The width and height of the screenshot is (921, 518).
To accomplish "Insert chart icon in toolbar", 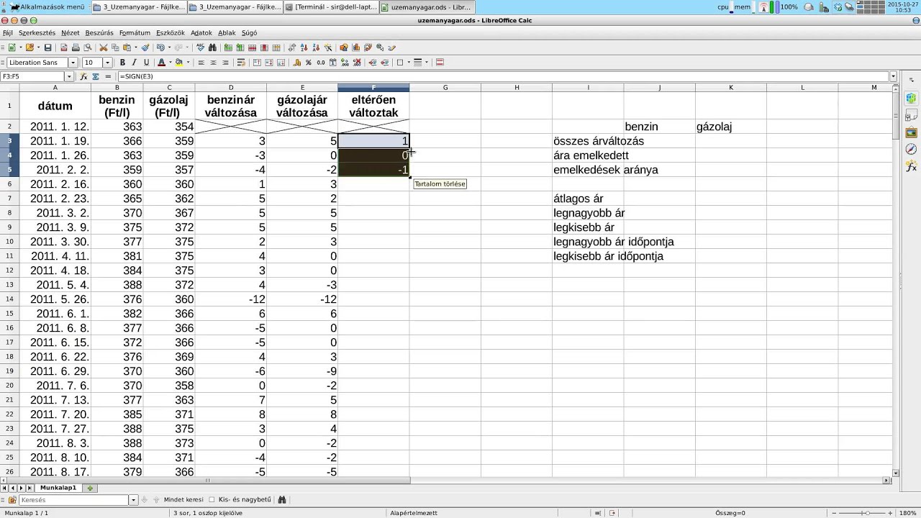I will tap(356, 47).
